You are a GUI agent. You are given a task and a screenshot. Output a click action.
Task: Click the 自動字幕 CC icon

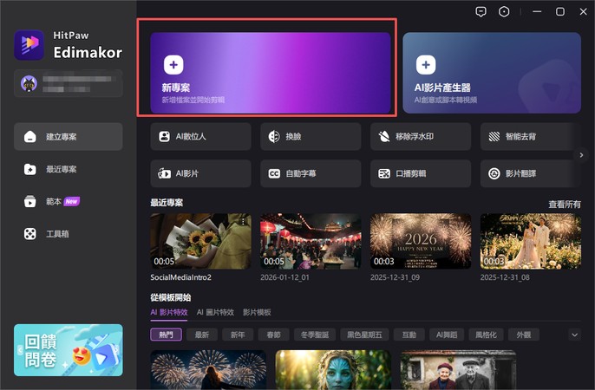274,173
